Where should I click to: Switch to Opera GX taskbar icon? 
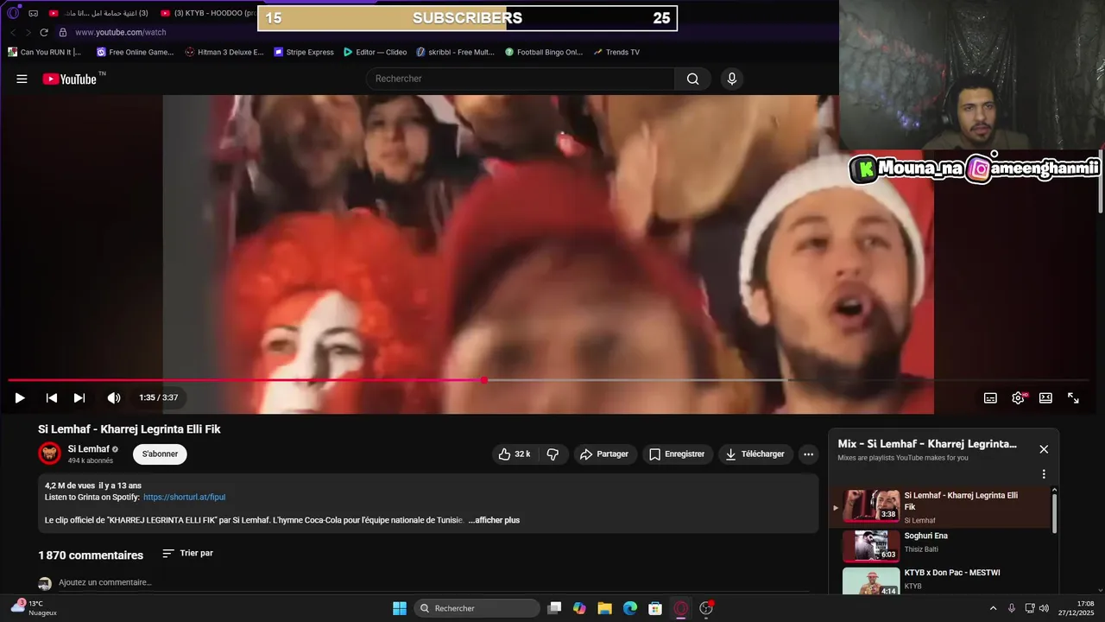[681, 608]
